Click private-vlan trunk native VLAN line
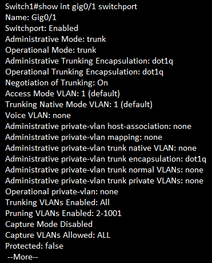The height and width of the screenshot is (263, 212). (101, 148)
